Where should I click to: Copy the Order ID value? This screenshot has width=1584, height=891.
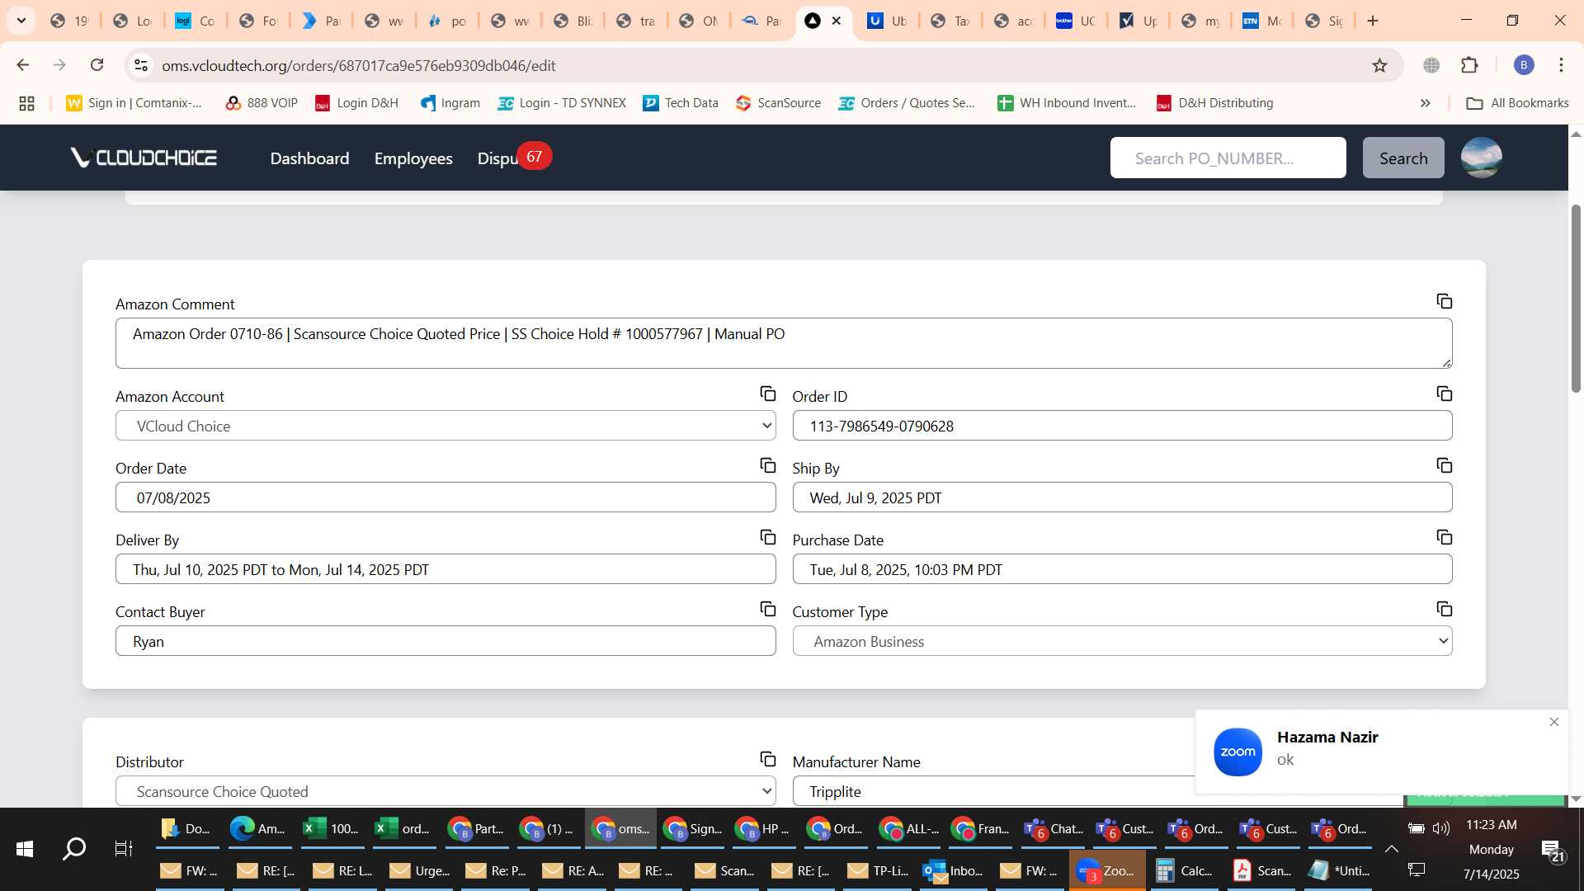point(1444,394)
